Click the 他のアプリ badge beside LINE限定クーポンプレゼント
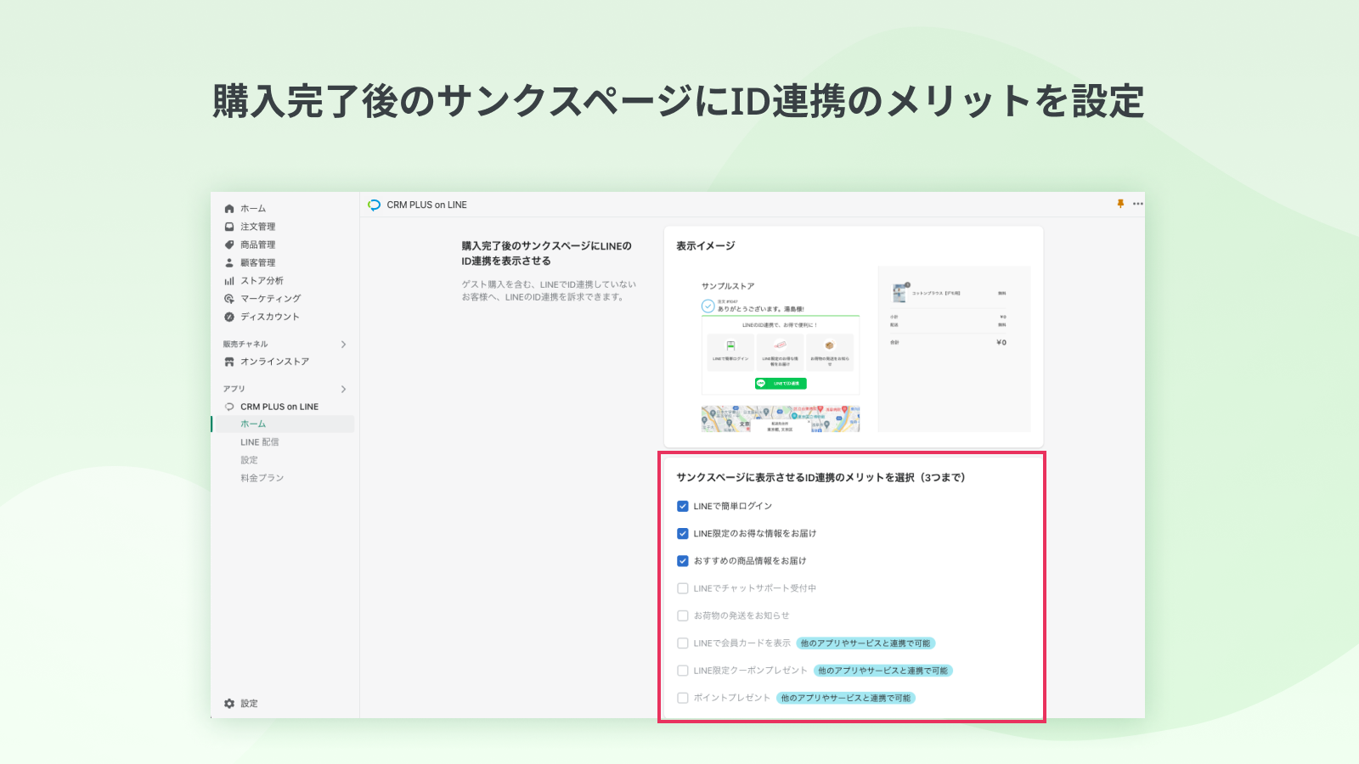The image size is (1359, 764). click(x=883, y=671)
